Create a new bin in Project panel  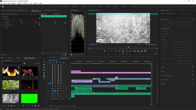pyautogui.click(x=35, y=106)
